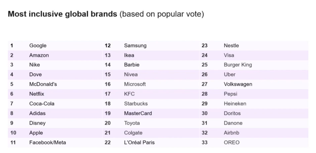
Task: Select Nestle at rank 23
Action: [x=231, y=46]
